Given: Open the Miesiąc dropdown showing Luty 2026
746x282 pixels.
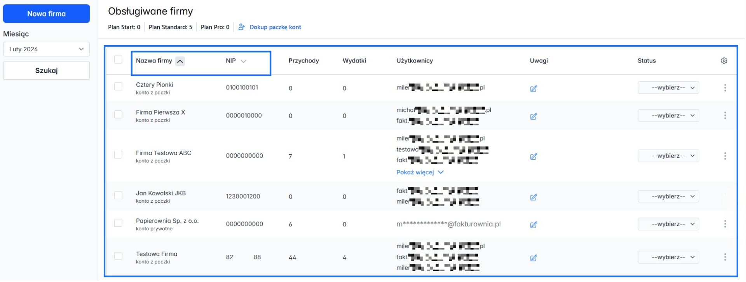Looking at the screenshot, I should point(46,49).
